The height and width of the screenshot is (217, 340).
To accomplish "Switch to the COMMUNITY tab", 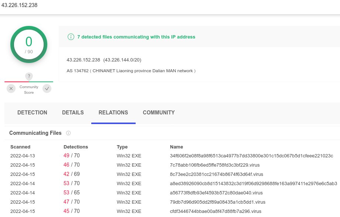I will click(159, 113).
